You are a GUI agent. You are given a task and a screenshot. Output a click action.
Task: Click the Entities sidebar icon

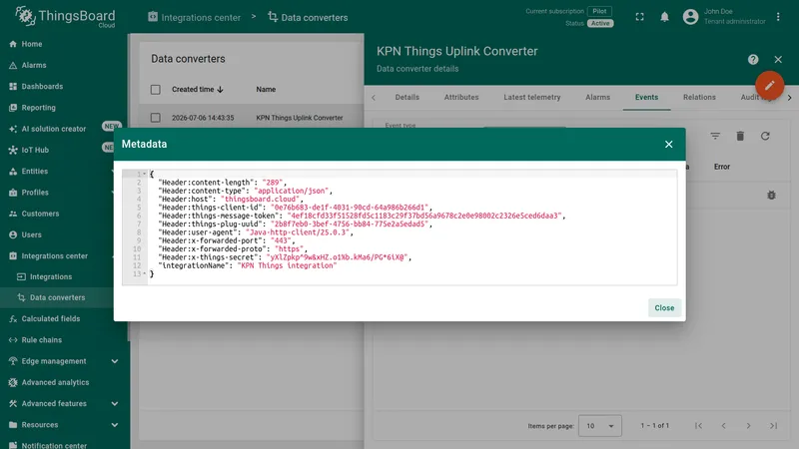[x=13, y=172]
